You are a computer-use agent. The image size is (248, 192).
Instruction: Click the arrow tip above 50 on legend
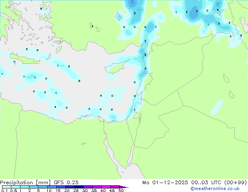(124, 187)
